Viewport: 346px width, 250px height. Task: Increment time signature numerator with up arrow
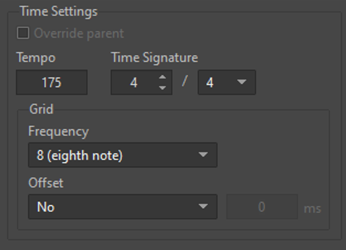point(162,78)
